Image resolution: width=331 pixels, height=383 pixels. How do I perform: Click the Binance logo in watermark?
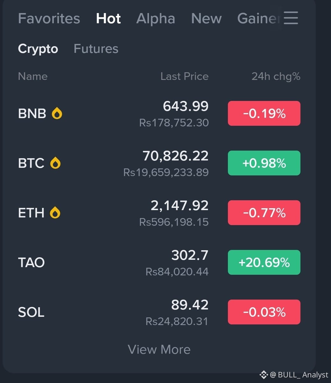tap(264, 374)
